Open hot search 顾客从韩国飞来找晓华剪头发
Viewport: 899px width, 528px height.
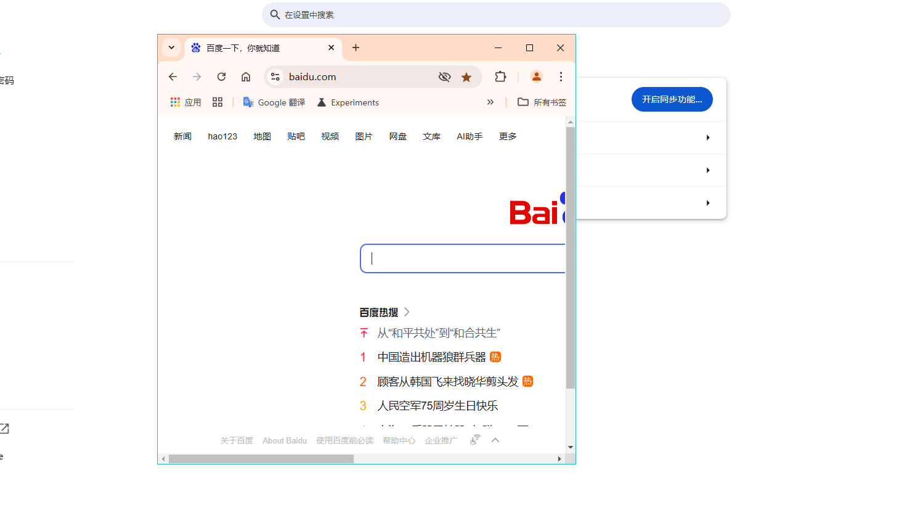click(448, 382)
